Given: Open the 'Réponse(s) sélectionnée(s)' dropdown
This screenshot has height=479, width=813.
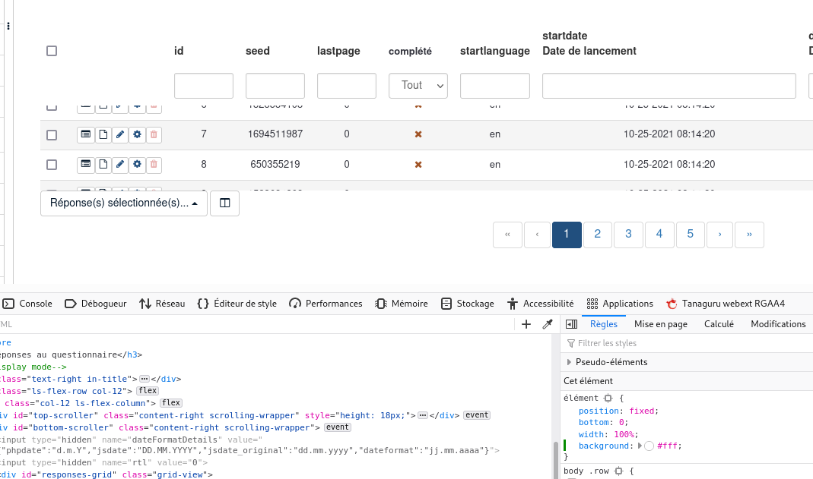Looking at the screenshot, I should (124, 203).
